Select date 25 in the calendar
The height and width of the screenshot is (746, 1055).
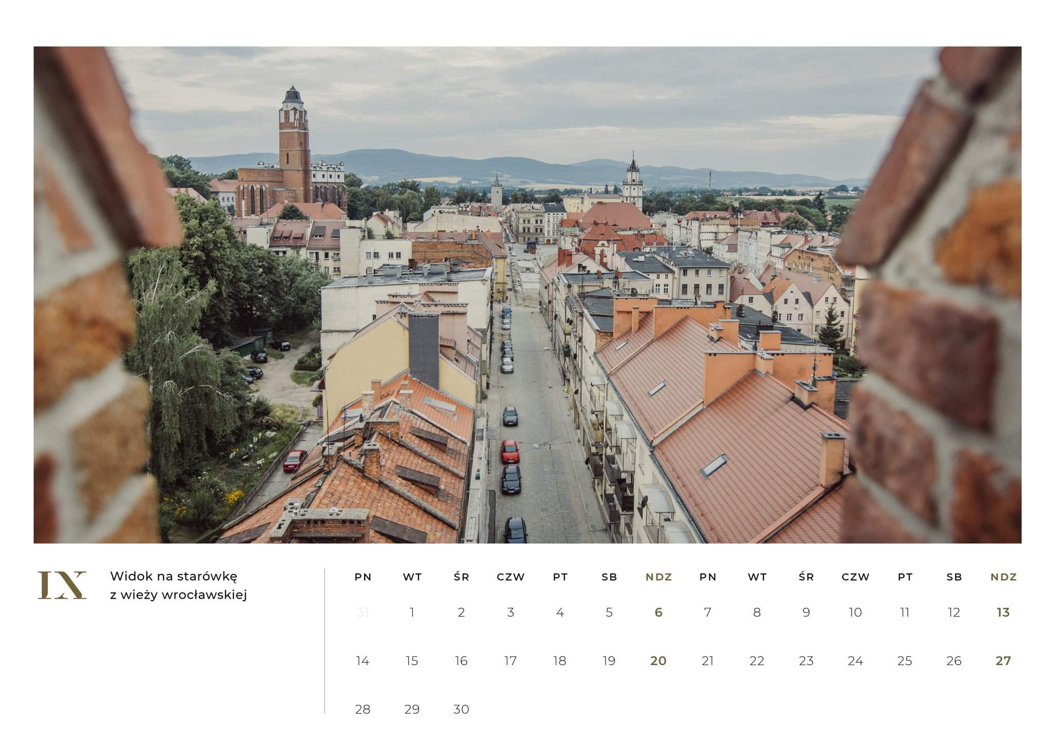click(905, 661)
